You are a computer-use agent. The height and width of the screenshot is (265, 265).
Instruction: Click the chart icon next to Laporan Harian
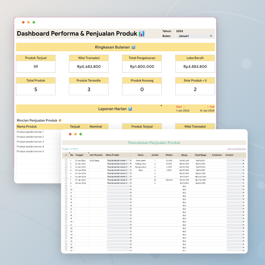tap(130, 109)
